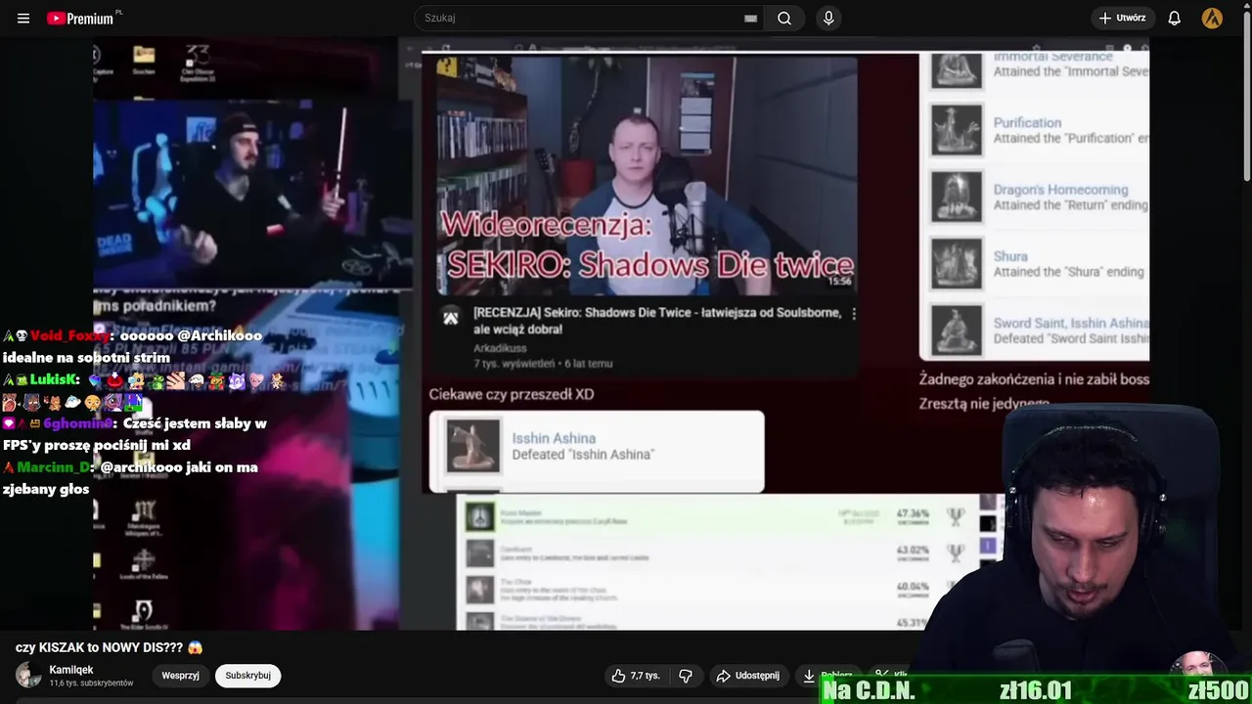Click the Dragon's Homecoming trophy icon

[956, 197]
